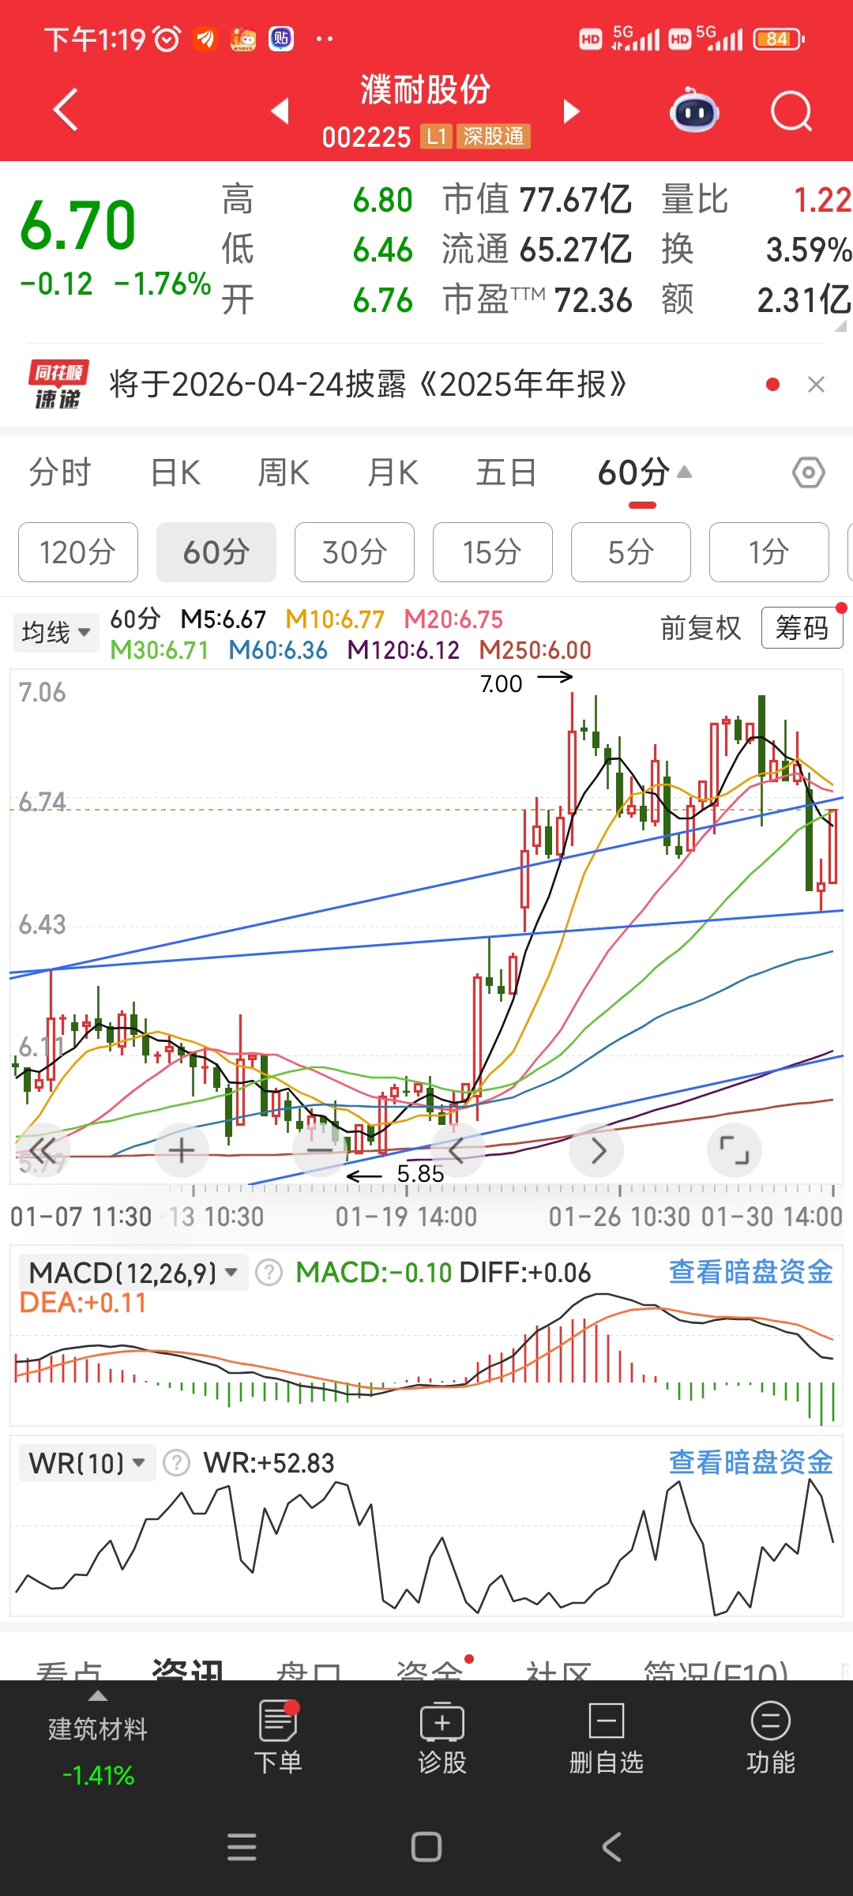Switch to 日K chart tab
The height and width of the screenshot is (1896, 853).
175,473
